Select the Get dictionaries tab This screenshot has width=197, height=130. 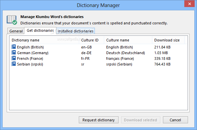pos(40,30)
